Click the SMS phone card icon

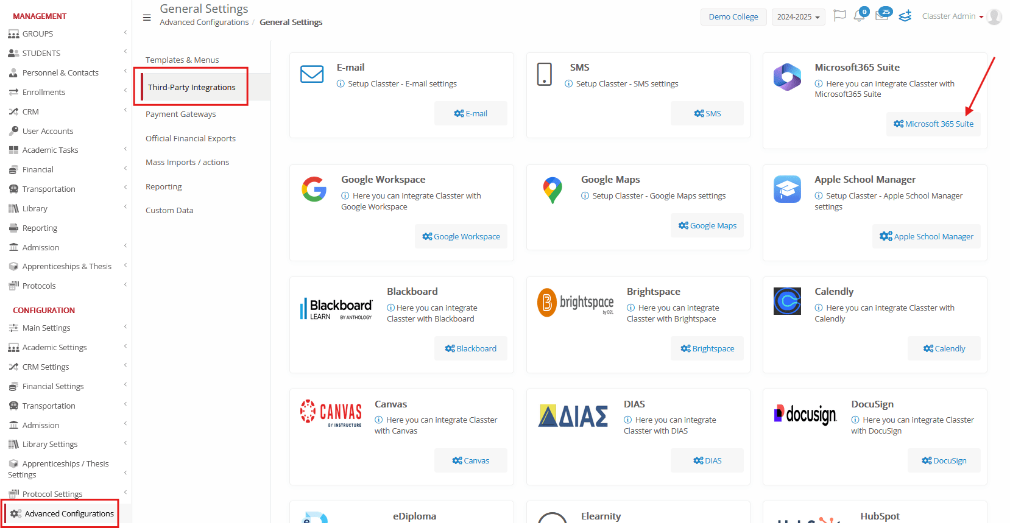point(544,74)
